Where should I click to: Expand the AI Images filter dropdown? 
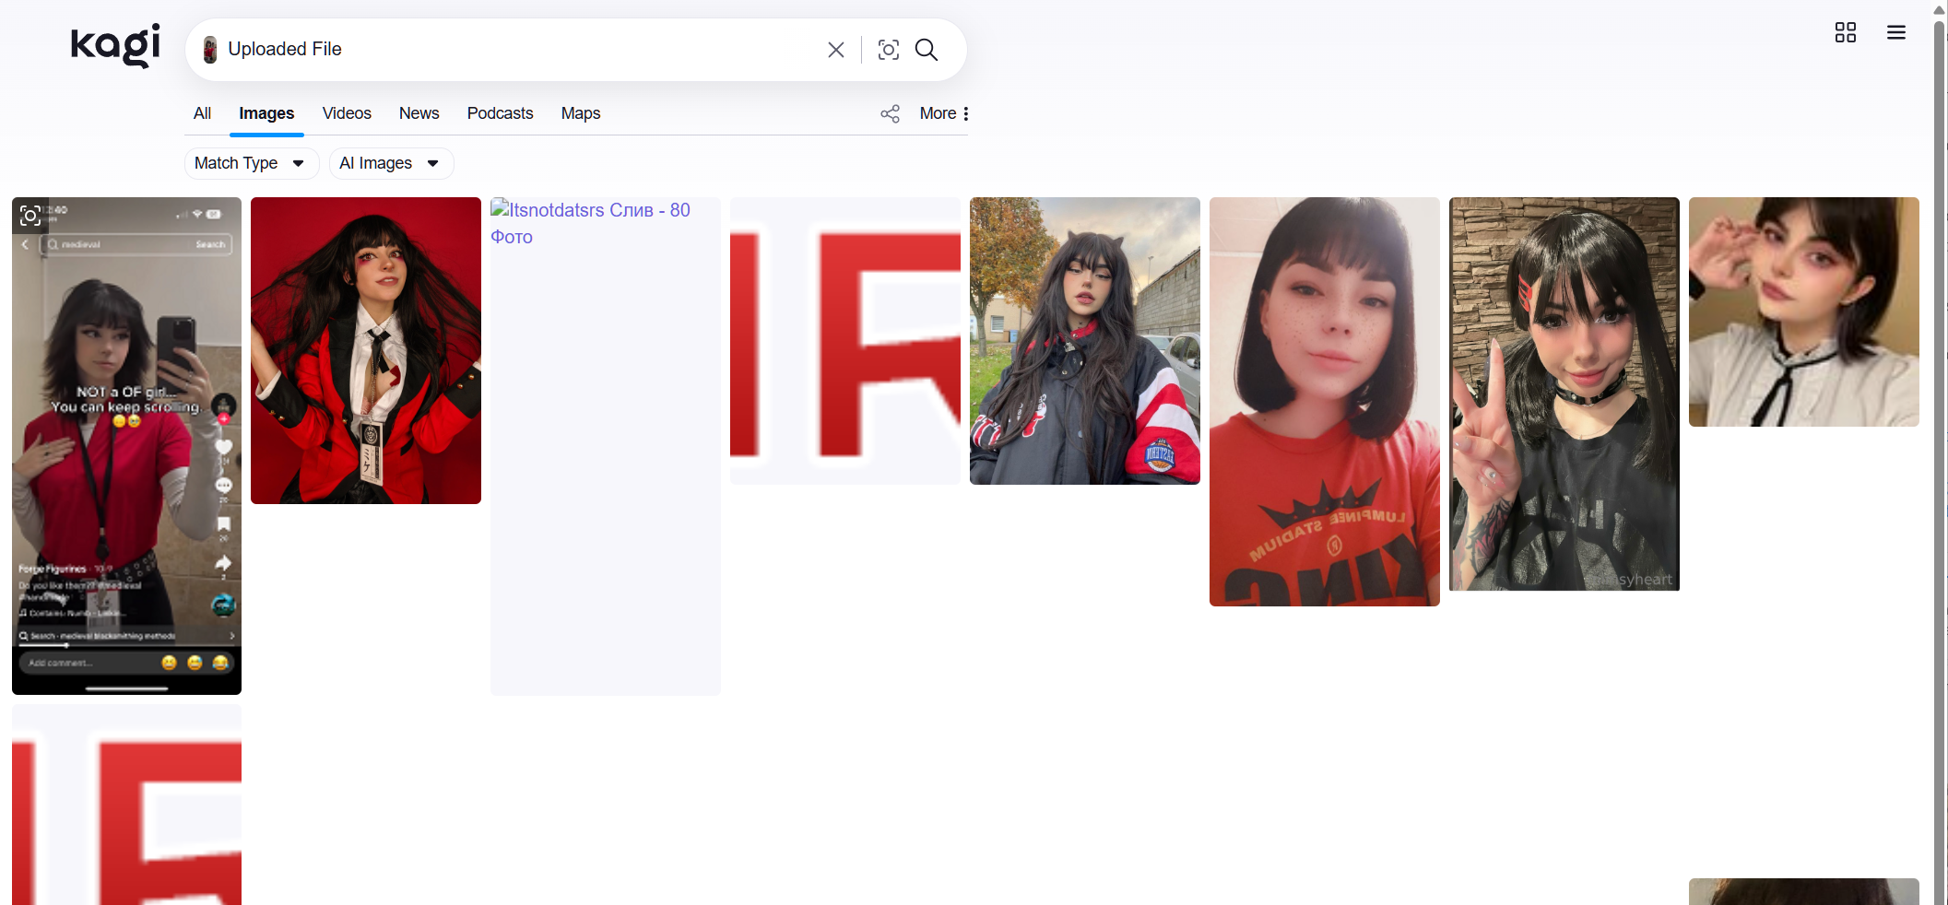[x=390, y=163]
